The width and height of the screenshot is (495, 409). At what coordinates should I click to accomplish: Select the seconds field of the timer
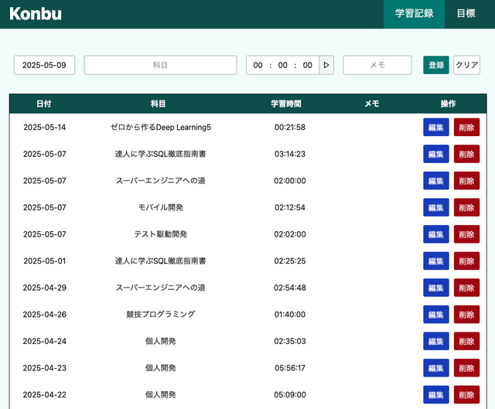click(x=308, y=65)
